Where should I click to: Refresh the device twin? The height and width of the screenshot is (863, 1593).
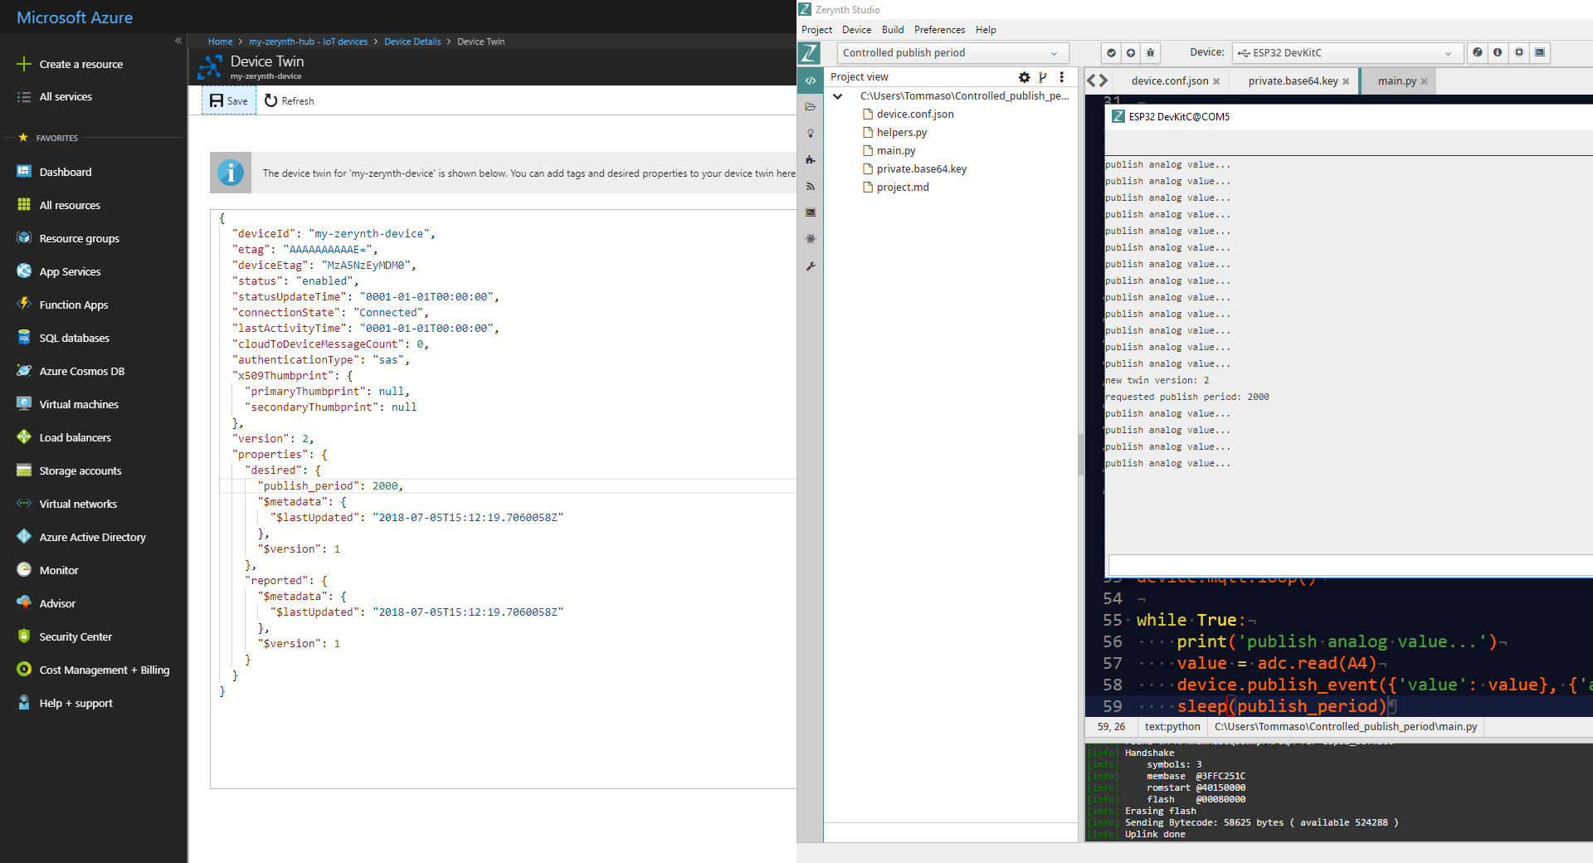289,101
